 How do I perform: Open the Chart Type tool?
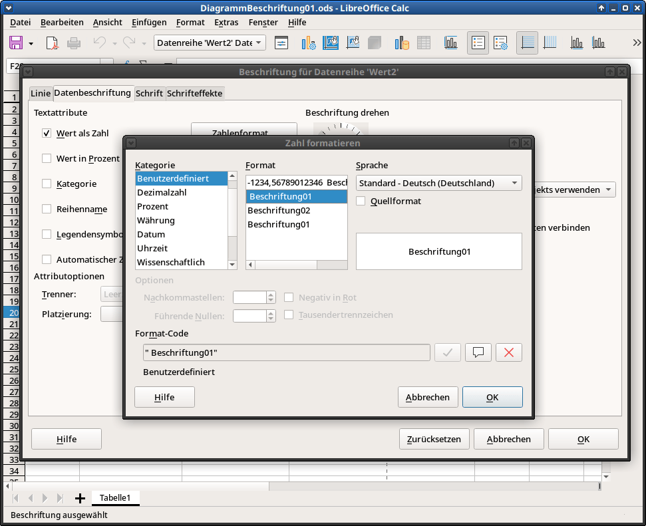click(x=308, y=43)
